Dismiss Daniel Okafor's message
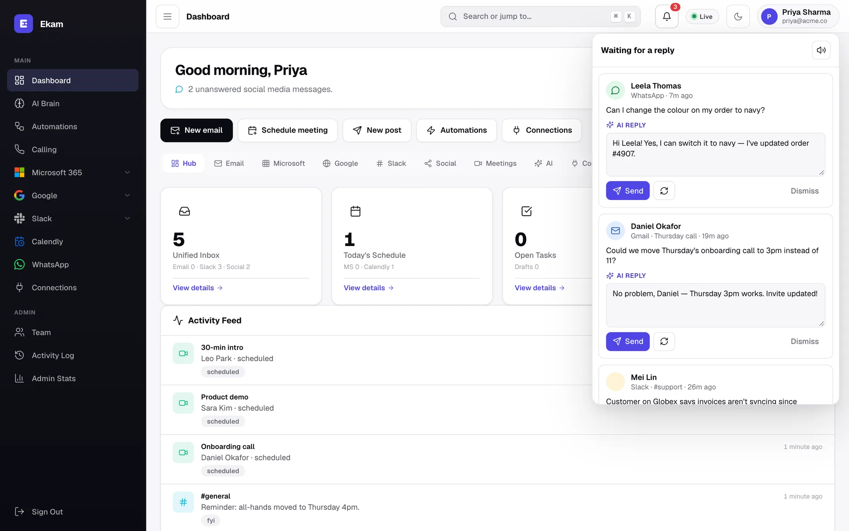This screenshot has height=531, width=849. click(x=804, y=341)
